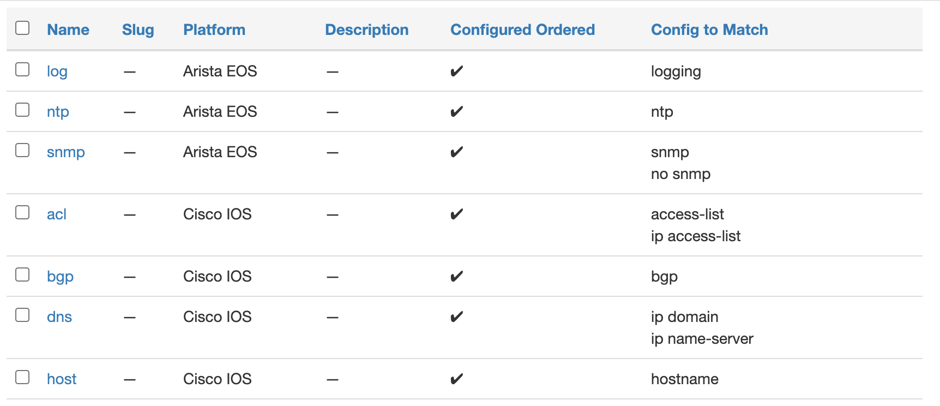The width and height of the screenshot is (940, 406).
Task: Select the checkbox for the log rule
Action: 22,69
